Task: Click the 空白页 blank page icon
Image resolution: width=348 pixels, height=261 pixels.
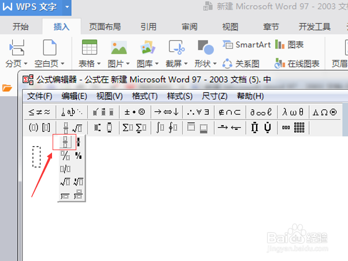Action: [50, 47]
